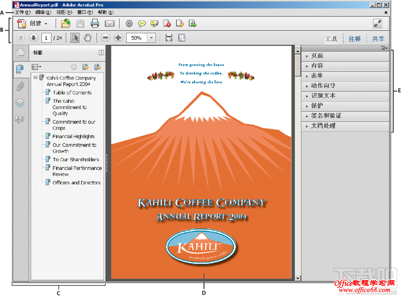401x297 pixels.
Task: Show the Page Thumbnails panel
Action: click(x=20, y=53)
